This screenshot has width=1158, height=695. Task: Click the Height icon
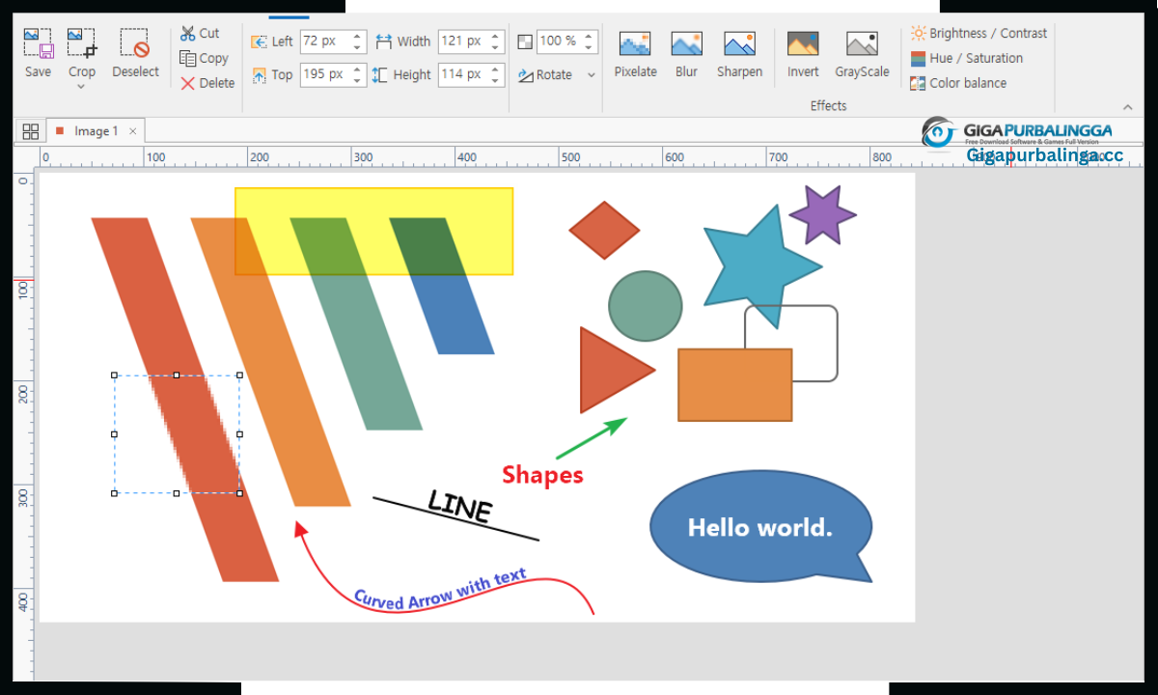pos(380,74)
